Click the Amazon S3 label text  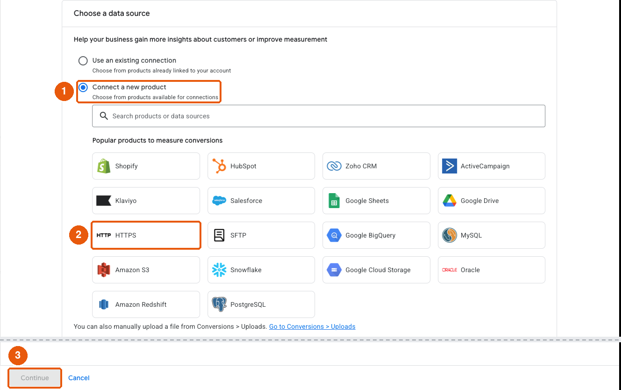point(132,270)
